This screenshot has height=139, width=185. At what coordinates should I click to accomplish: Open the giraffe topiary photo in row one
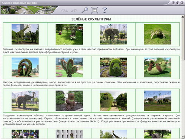pyautogui.click(x=25, y=34)
